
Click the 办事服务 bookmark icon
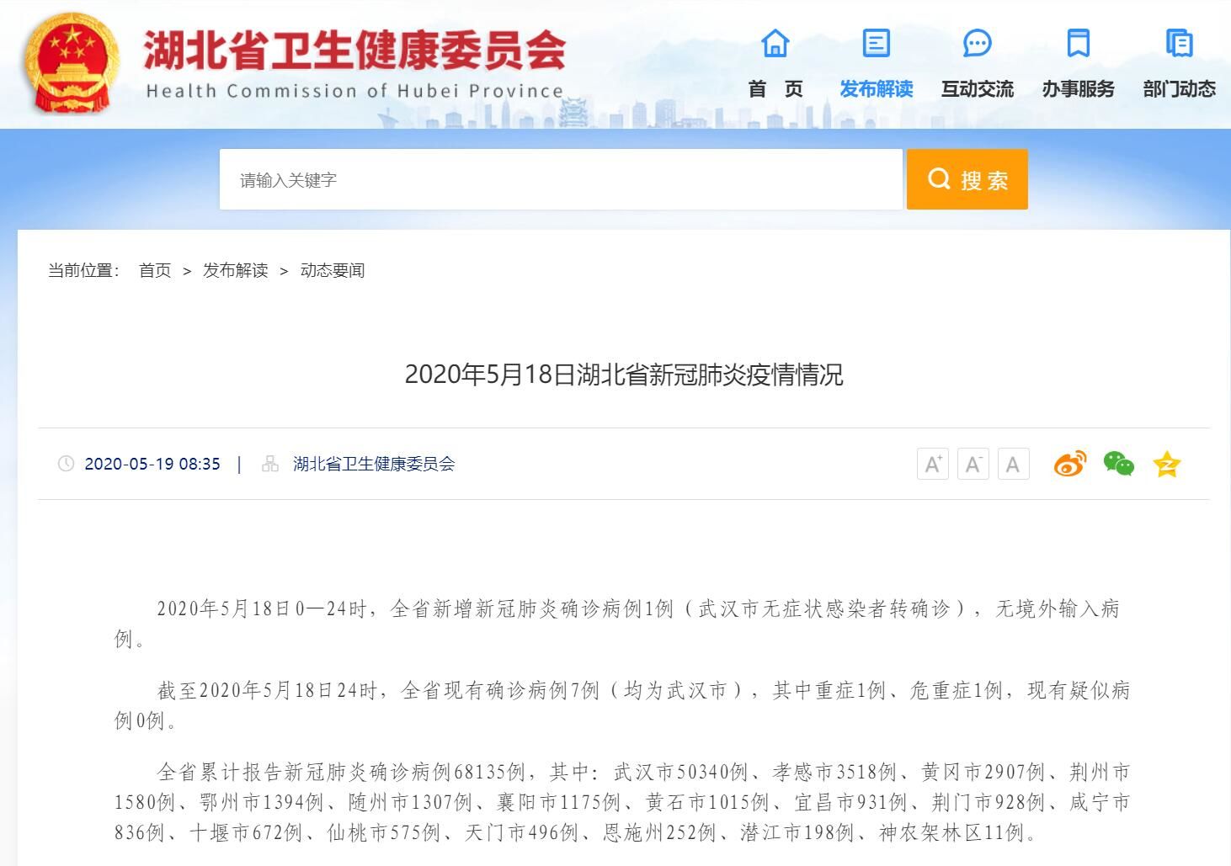click(x=1078, y=43)
